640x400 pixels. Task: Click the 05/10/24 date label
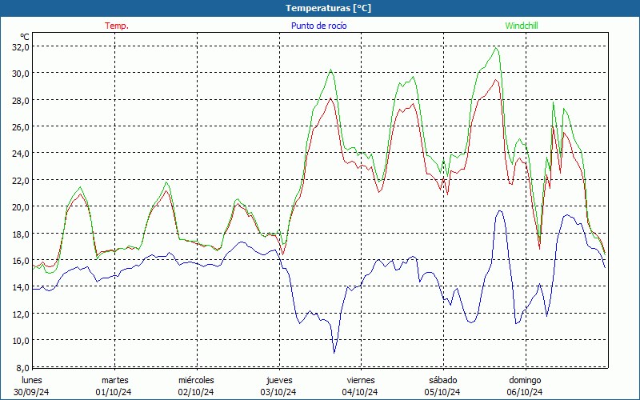click(442, 392)
